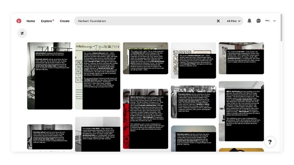Clear the search text with X
The image size is (294, 165).
coord(218,21)
